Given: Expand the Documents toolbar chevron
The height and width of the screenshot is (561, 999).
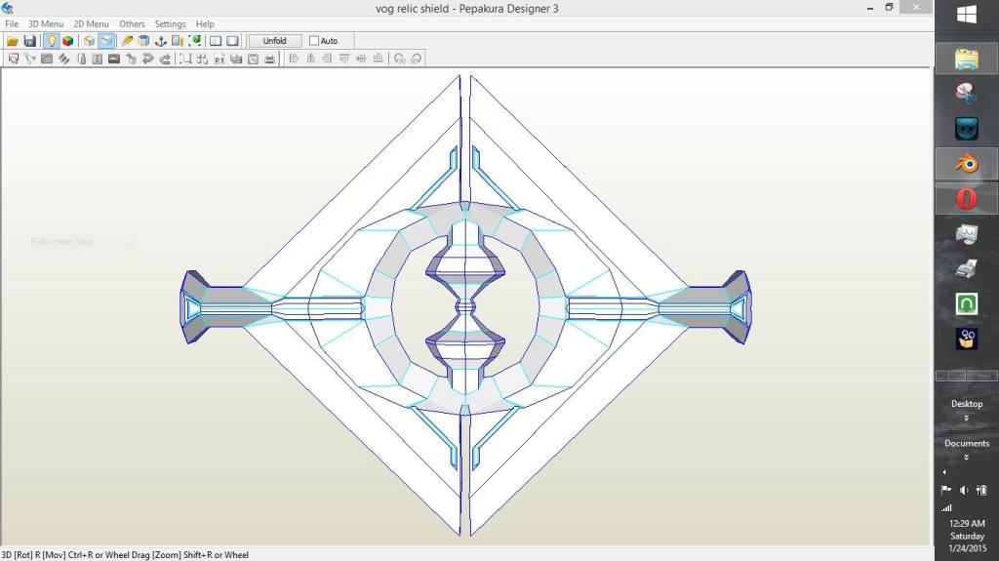Looking at the screenshot, I should pos(967,457).
